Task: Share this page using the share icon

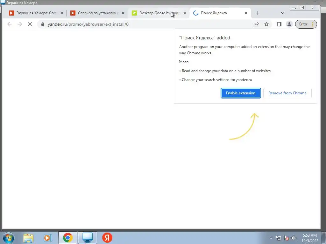Action: (256, 24)
